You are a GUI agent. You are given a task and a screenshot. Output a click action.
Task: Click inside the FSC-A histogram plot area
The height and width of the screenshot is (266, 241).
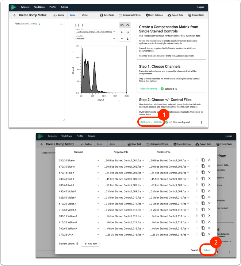click(x=104, y=69)
